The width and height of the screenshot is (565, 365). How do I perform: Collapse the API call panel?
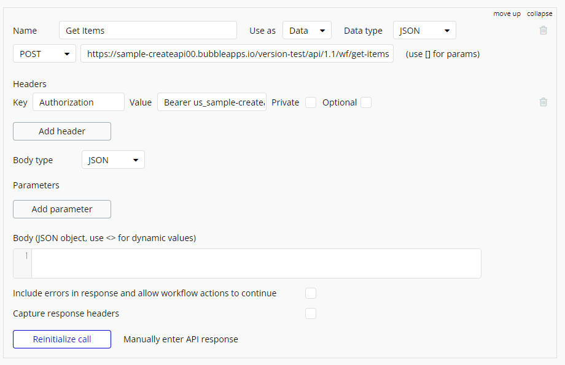click(x=539, y=13)
